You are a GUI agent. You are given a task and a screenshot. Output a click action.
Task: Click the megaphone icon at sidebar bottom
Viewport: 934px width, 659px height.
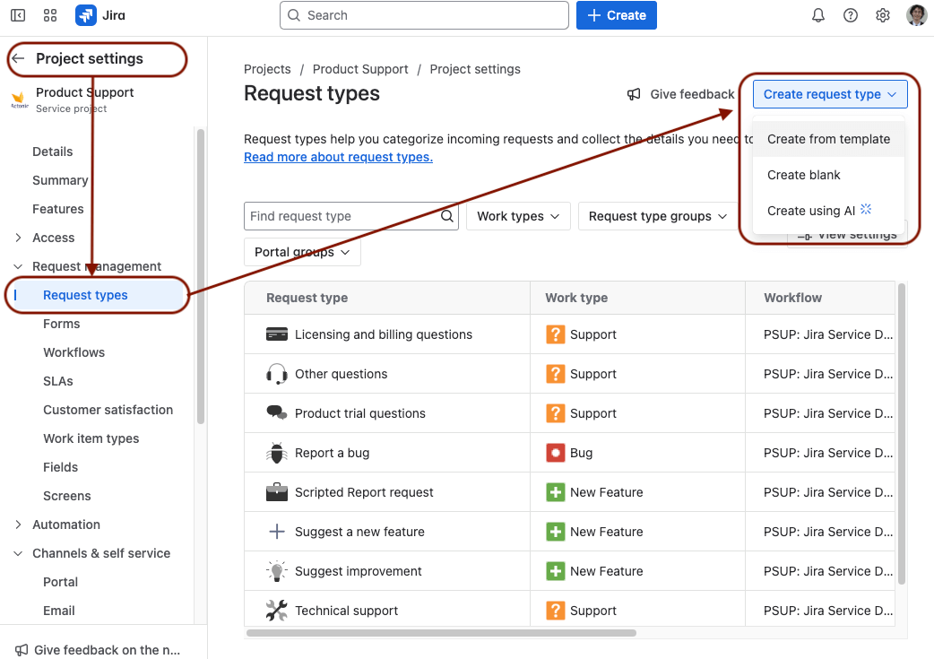coord(21,650)
